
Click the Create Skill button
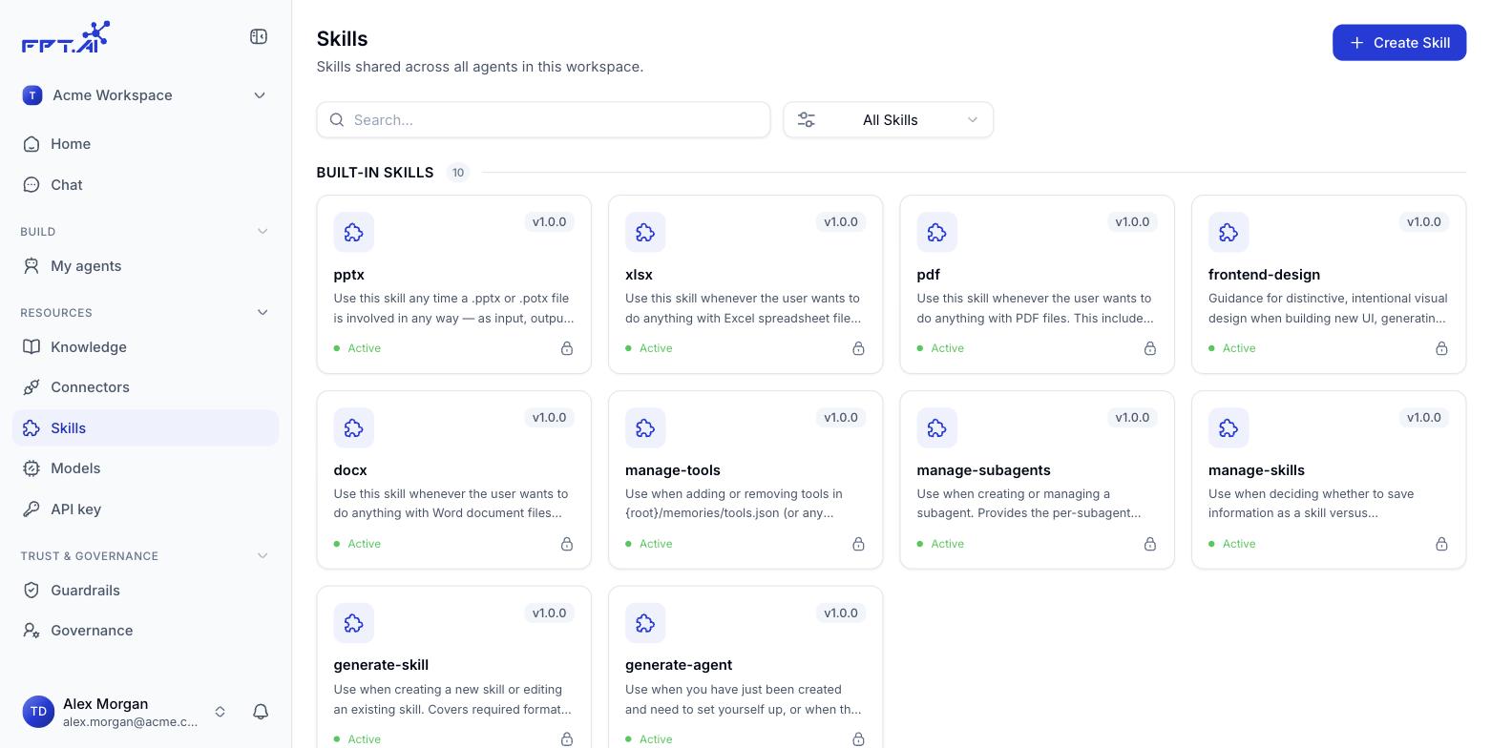[x=1399, y=43]
